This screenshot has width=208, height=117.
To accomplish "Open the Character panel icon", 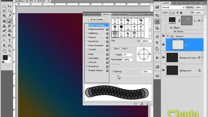I will coord(157,37).
